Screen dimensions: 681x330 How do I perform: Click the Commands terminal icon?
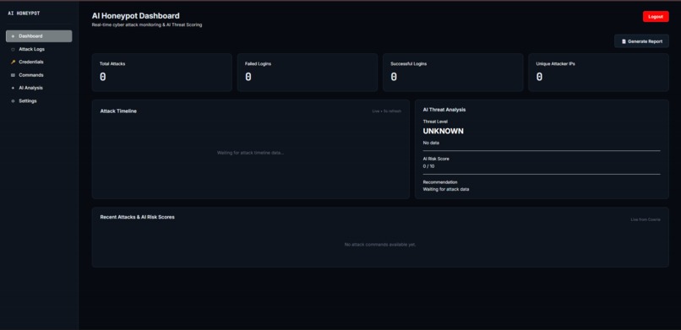(13, 75)
